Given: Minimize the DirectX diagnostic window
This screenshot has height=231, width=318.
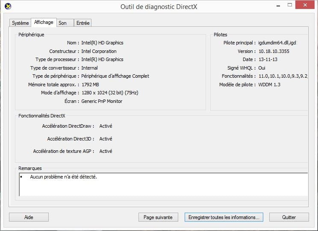Looking at the screenshot, I should 278,6.
